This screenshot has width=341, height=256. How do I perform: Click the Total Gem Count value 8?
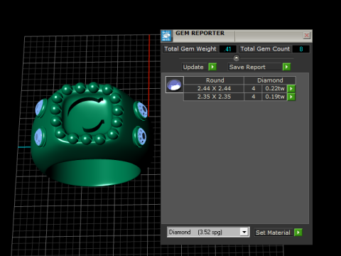pos(301,49)
